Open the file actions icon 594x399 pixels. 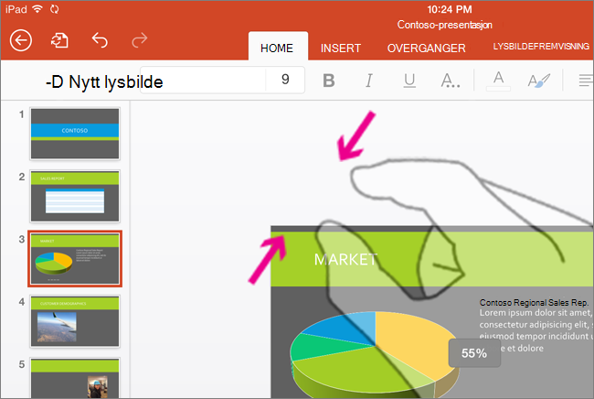point(59,40)
